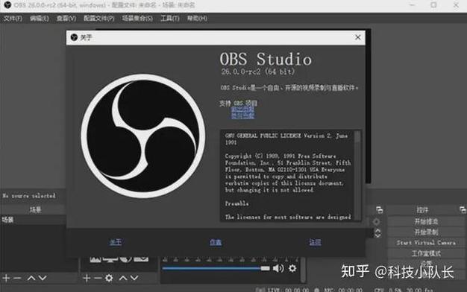The height and width of the screenshot is (292, 467).
Task: Click the OBS icon in the about dialog title
Action: [74, 37]
